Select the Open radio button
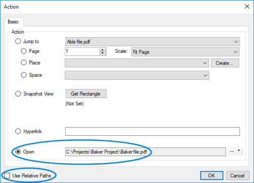Image resolution: width=254 pixels, height=183 pixels. 18,151
